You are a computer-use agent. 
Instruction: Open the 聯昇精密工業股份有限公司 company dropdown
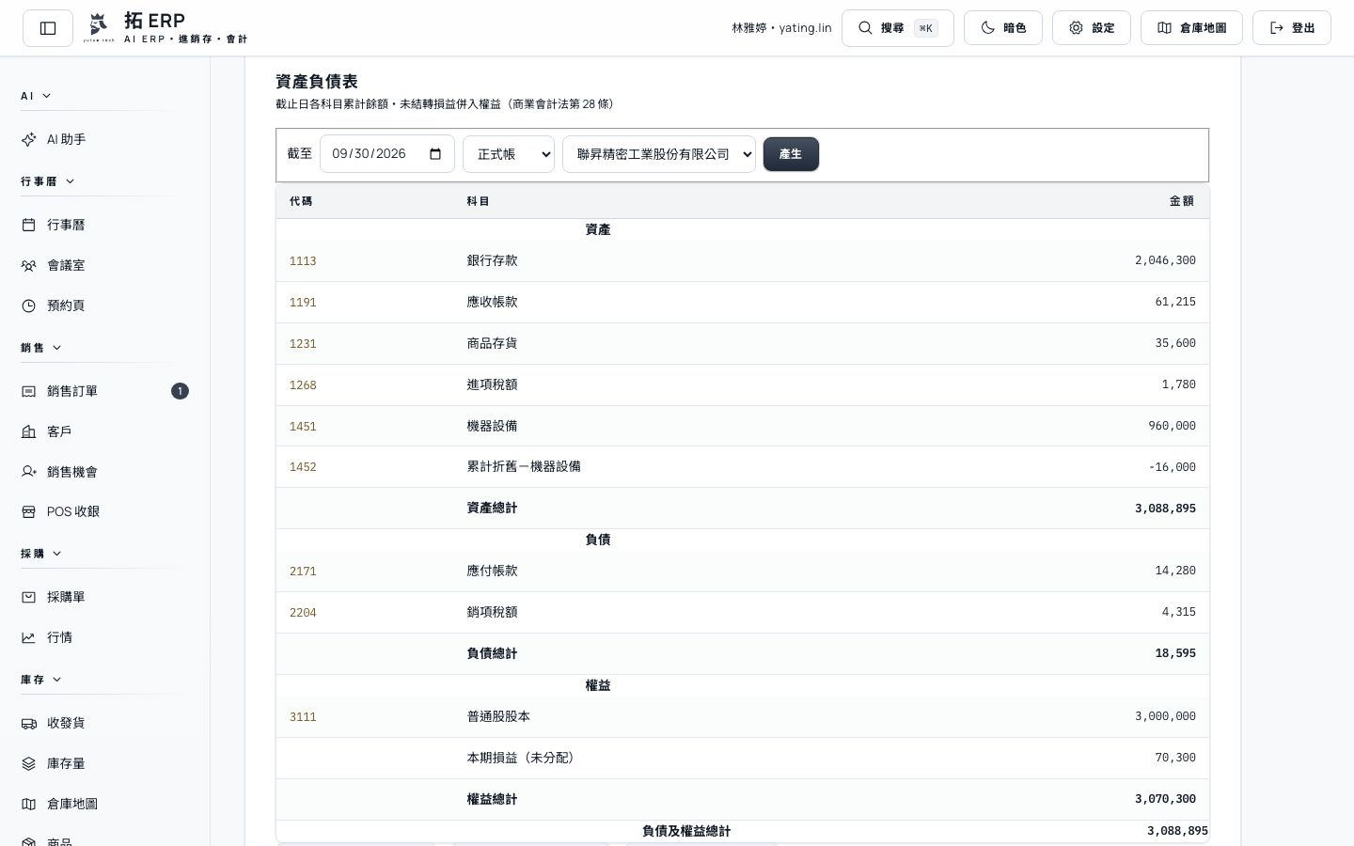click(x=659, y=154)
